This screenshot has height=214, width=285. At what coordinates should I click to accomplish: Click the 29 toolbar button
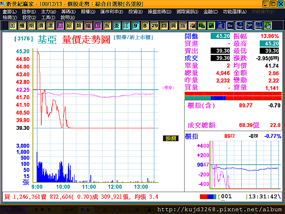[x=154, y=26]
